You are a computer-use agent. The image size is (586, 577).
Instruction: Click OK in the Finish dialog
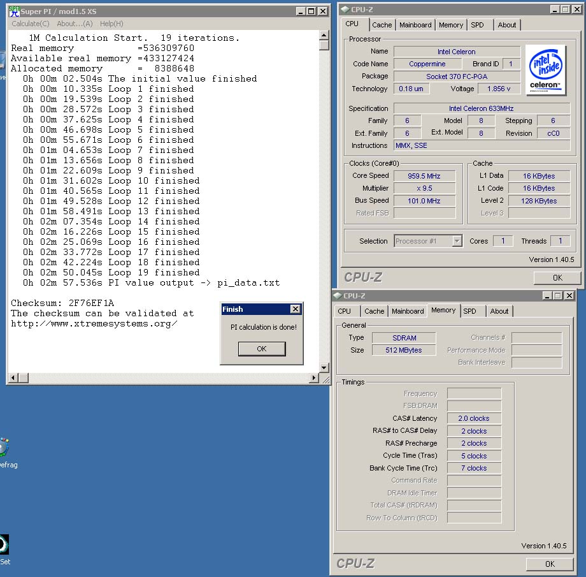pyautogui.click(x=262, y=349)
